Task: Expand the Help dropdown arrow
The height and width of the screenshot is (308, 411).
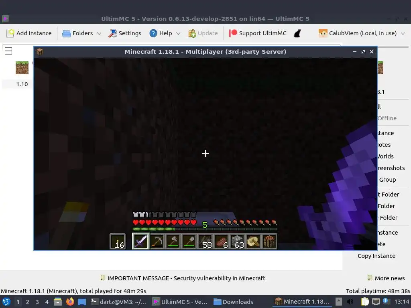Action: [x=178, y=34]
